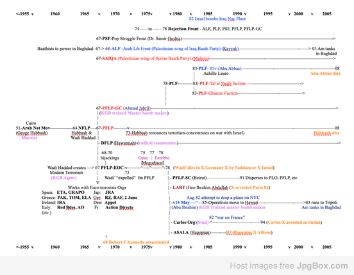Click the 'PFLP-SC (Beirut)' entry
This screenshot has width=354, height=275.
(x=189, y=178)
